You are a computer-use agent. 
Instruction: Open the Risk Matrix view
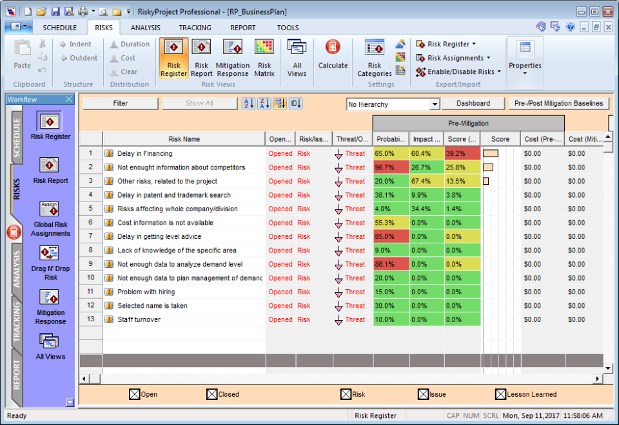coord(264,57)
